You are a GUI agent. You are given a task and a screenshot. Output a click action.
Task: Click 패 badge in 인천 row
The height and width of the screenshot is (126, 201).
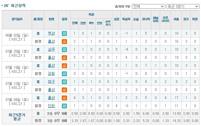point(64,106)
